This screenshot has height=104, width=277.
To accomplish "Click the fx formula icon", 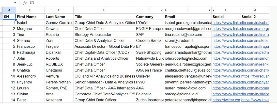I will (25, 3).
